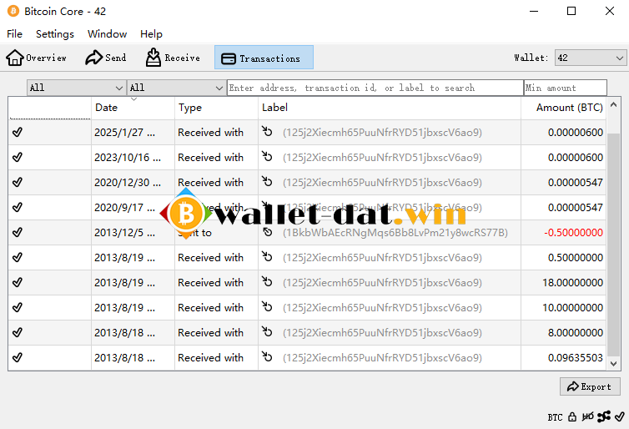
Task: Open the Settings menu
Action: [55, 34]
